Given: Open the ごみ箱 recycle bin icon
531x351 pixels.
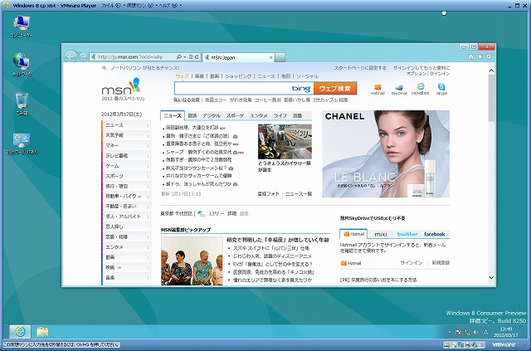Looking at the screenshot, I should click(x=22, y=104).
